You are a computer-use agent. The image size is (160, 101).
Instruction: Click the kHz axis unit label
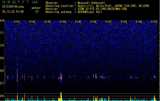point(2,20)
